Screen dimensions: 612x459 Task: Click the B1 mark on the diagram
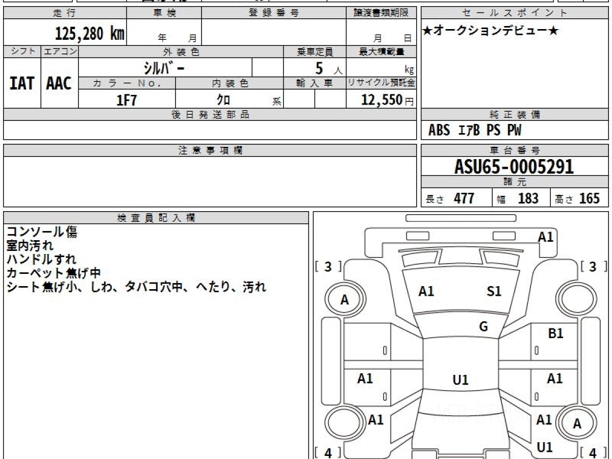555,334
